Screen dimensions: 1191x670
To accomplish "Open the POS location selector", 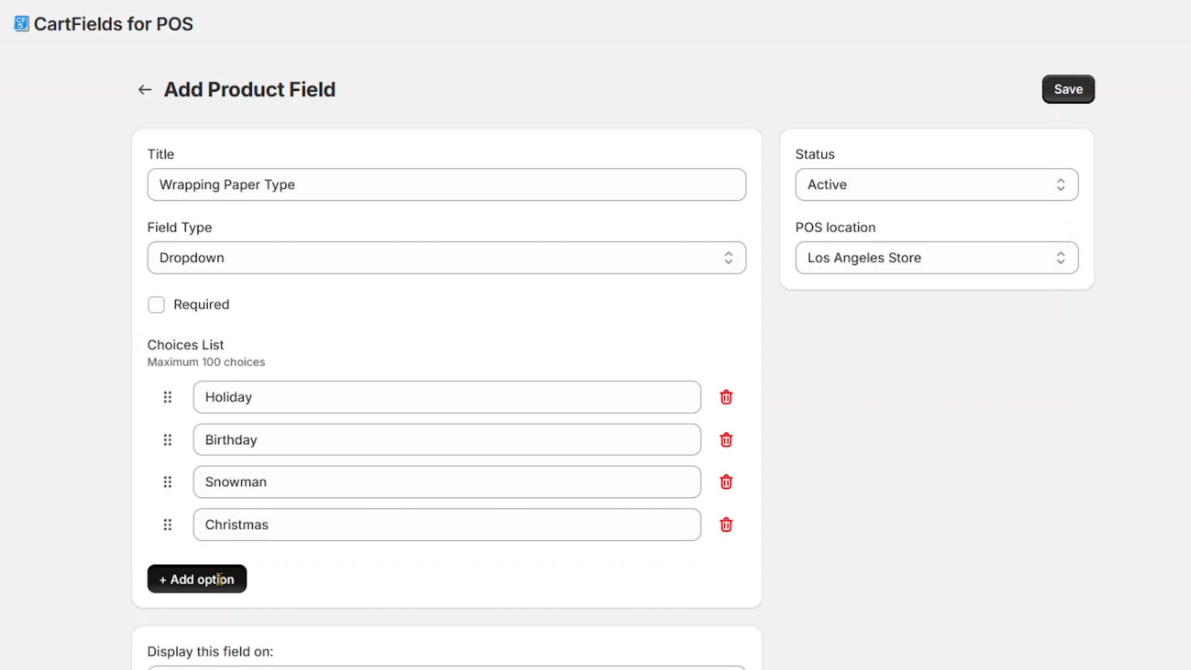I will 935,257.
